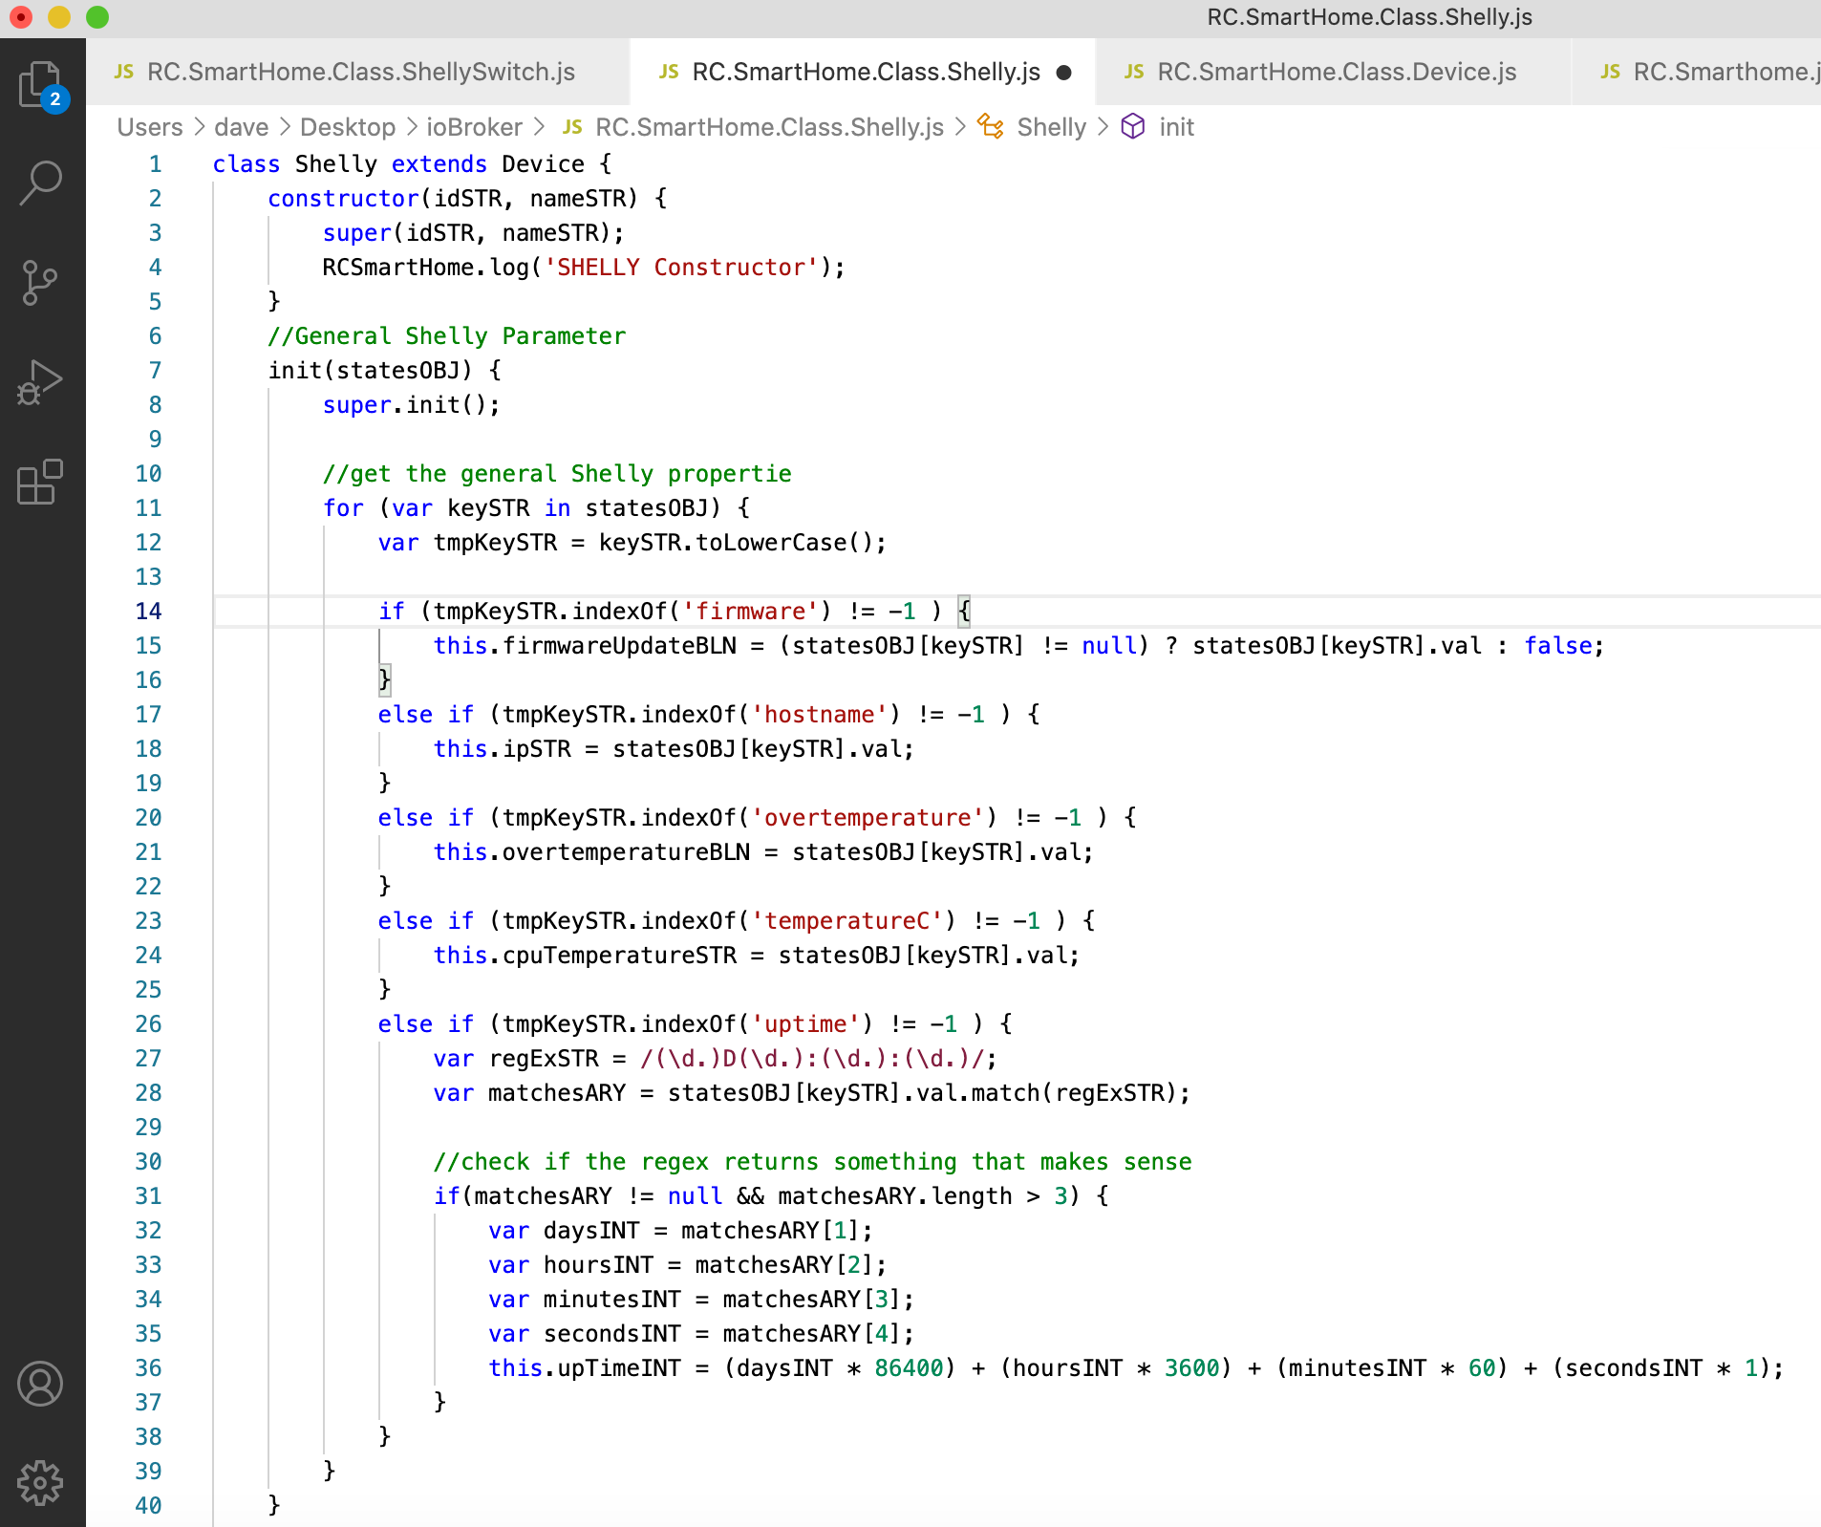Open the RC.SmartHome.Class.Shelly.js breadcrumb dropdown
The height and width of the screenshot is (1527, 1821).
coord(769,127)
